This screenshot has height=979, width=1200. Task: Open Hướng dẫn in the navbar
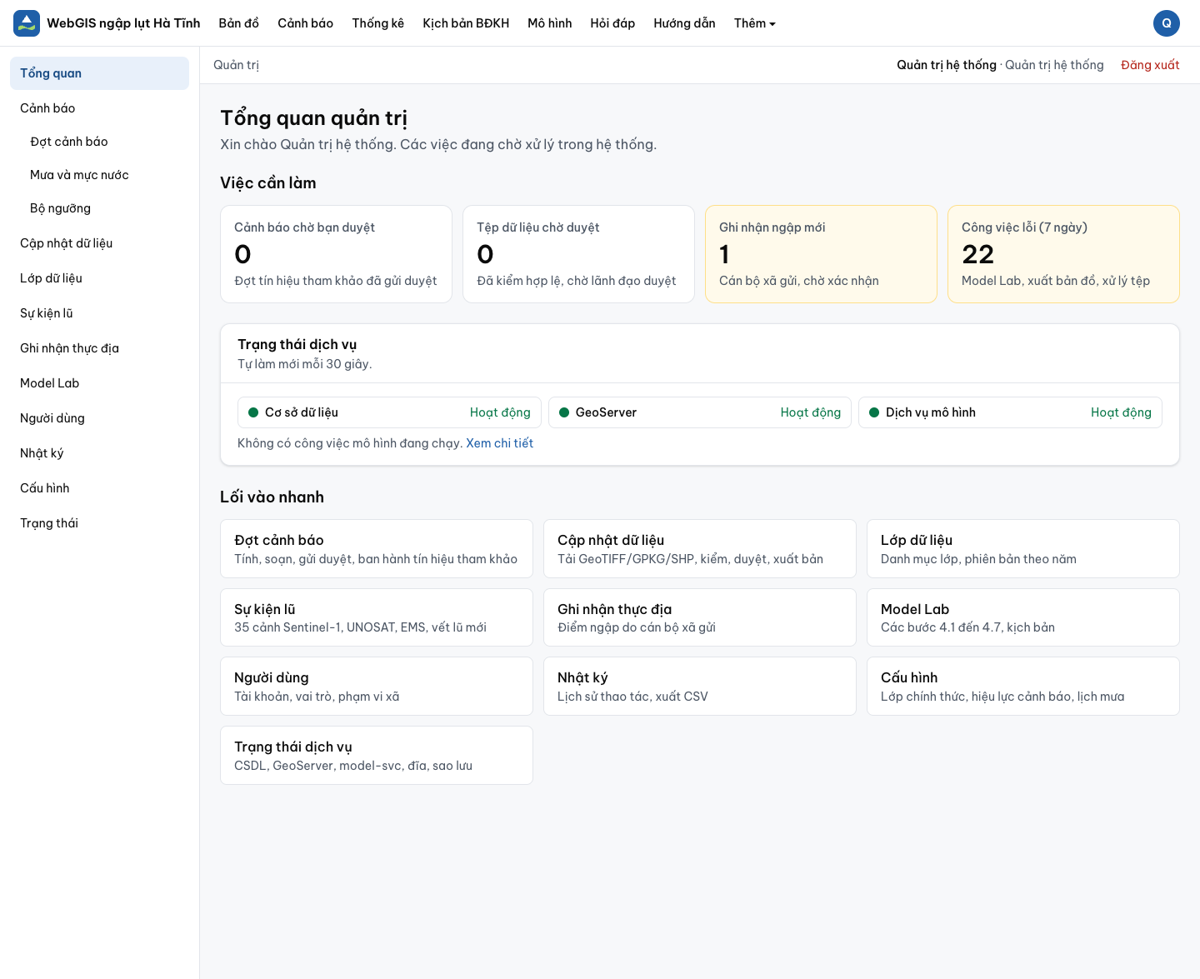[685, 23]
